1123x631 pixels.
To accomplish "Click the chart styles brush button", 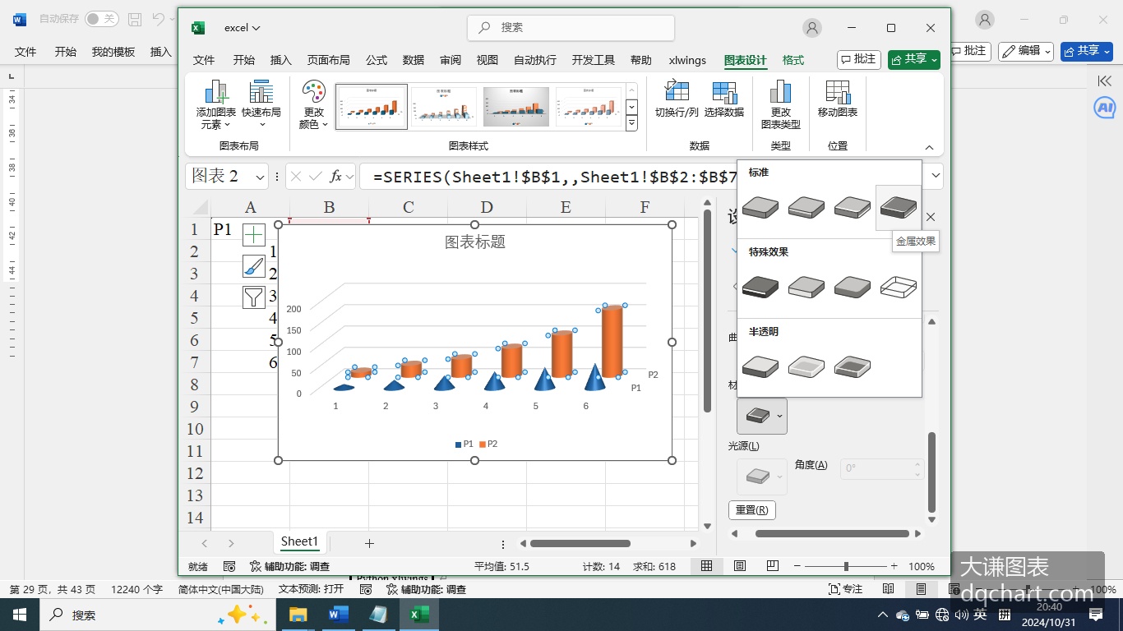I will coord(254,266).
